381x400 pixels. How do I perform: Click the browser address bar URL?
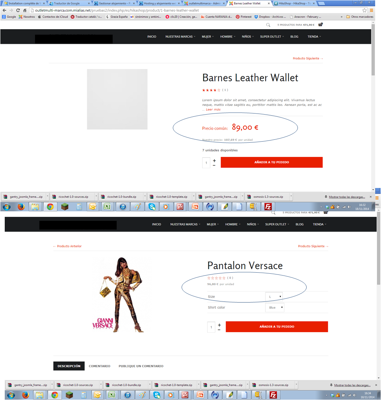[117, 11]
